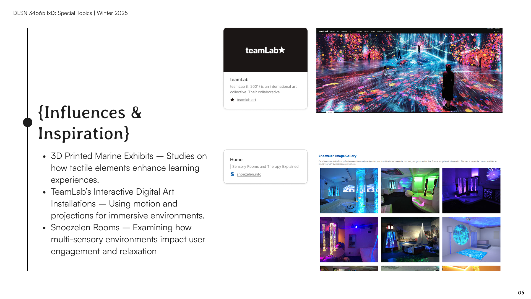Select the bubble tube sensory room thumbnail
Viewport: 531px width, 299px height.
pyautogui.click(x=349, y=190)
